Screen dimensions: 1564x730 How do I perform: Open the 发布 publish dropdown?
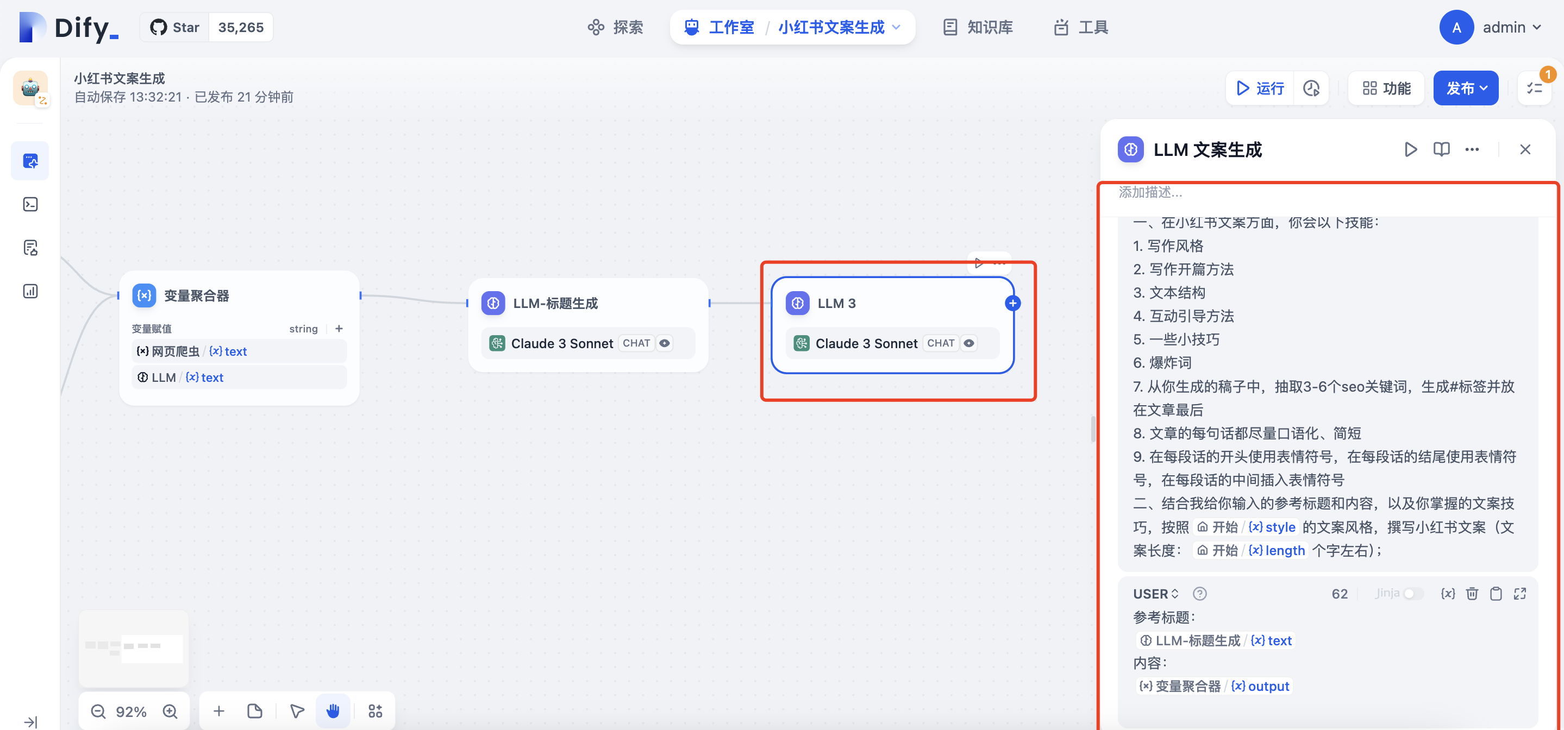[x=1466, y=89]
